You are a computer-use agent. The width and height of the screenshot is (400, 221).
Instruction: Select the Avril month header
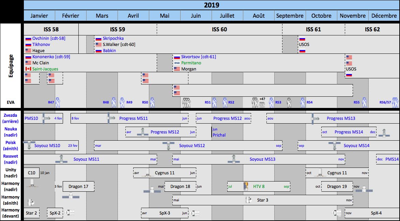(133, 16)
